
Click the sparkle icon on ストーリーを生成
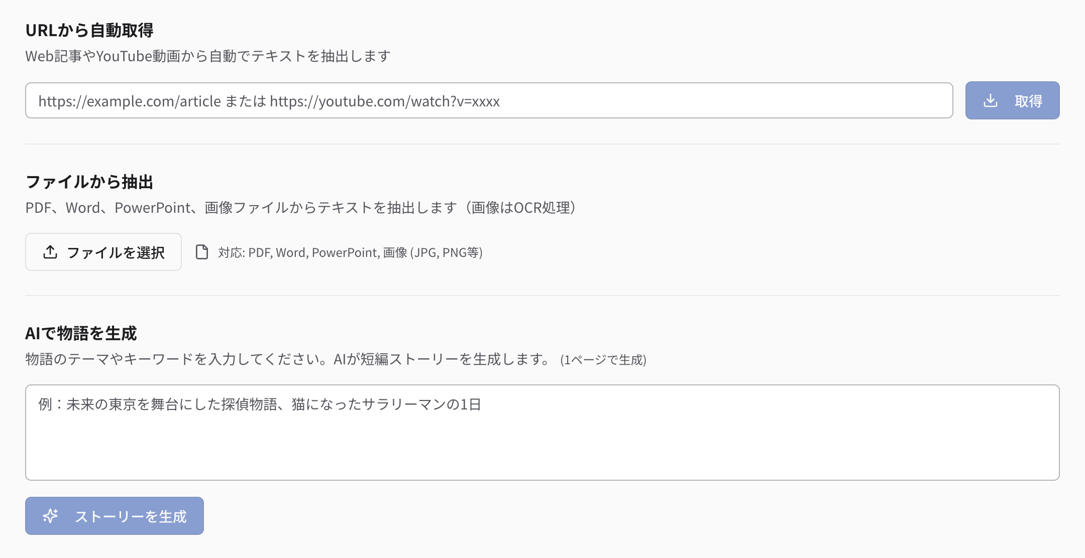[50, 516]
